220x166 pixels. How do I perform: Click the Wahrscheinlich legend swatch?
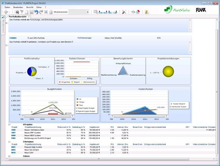click(x=82, y=82)
